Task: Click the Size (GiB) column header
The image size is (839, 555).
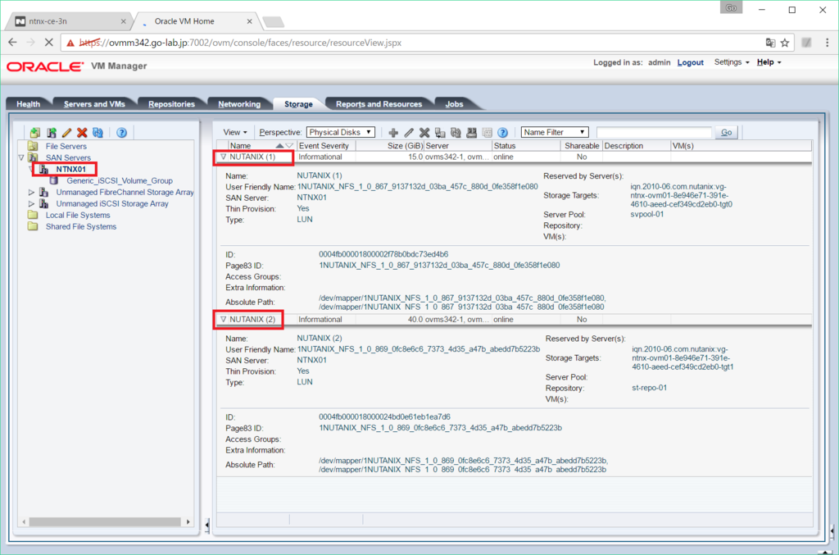Action: 390,146
